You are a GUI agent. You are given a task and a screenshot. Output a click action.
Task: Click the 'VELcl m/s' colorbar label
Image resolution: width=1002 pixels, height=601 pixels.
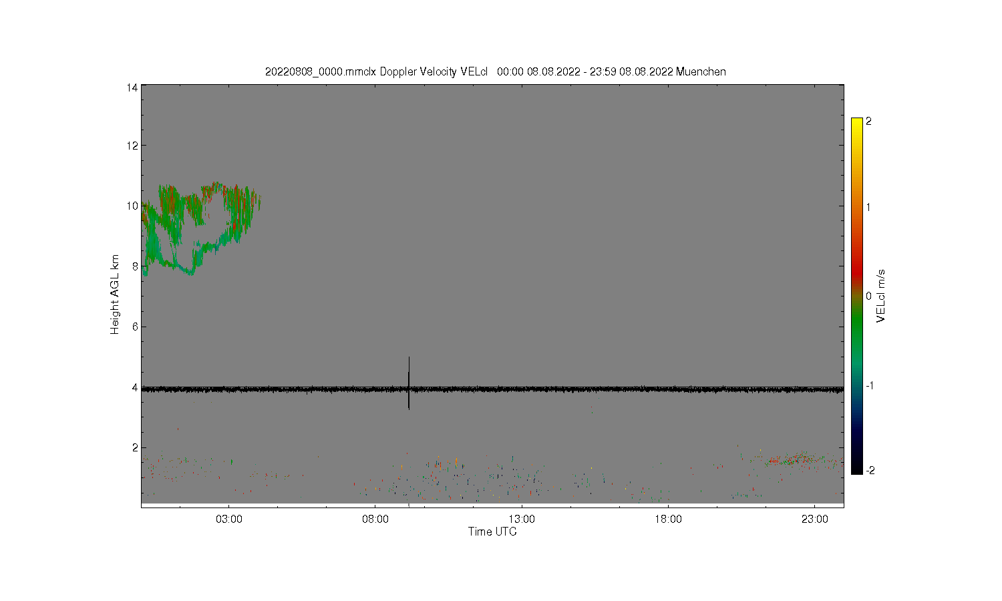pyautogui.click(x=881, y=296)
